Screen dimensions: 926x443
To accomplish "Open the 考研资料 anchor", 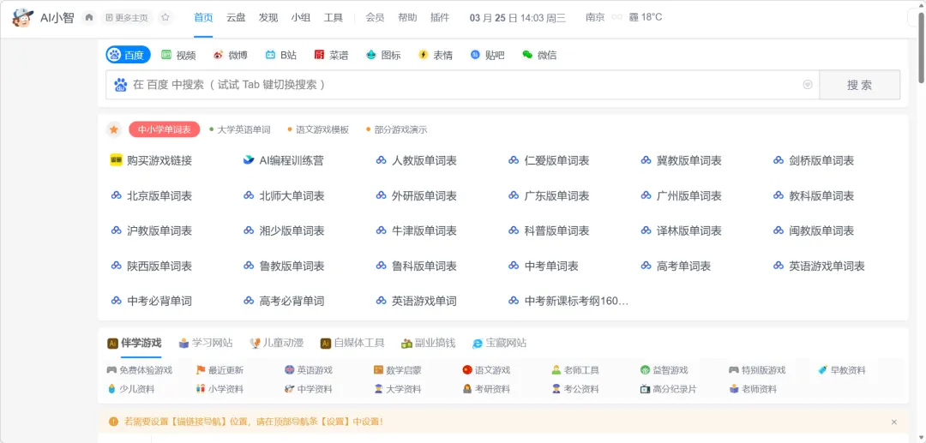I will [486, 389].
